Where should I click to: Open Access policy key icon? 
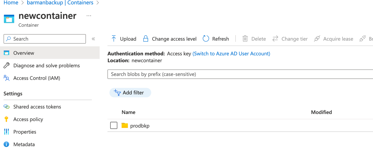[x=7, y=119]
